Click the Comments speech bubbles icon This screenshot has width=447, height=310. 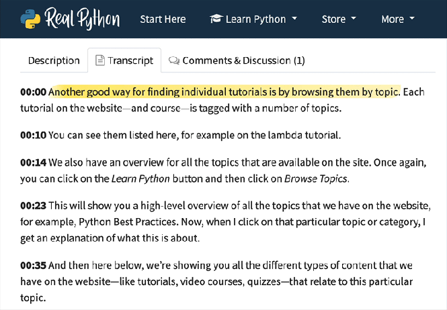174,60
